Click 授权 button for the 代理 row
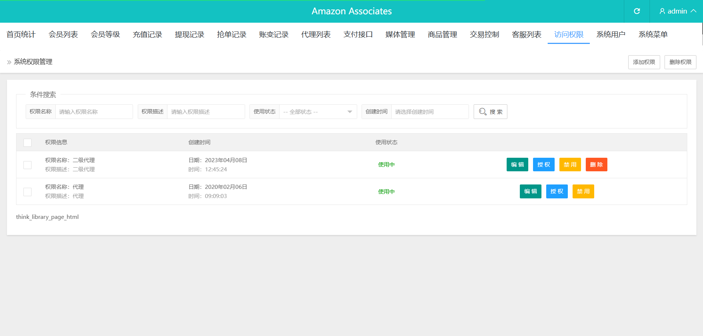Screen dimensions: 703x336 click(x=556, y=191)
